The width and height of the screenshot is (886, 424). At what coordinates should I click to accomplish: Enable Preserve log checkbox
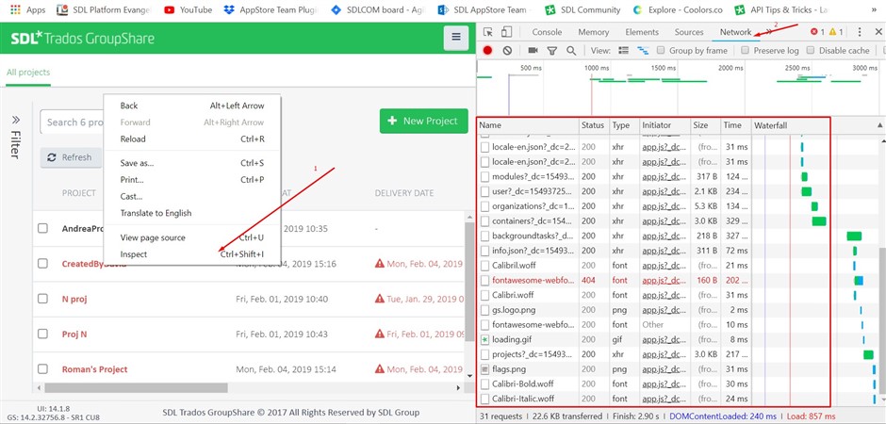[x=745, y=50]
